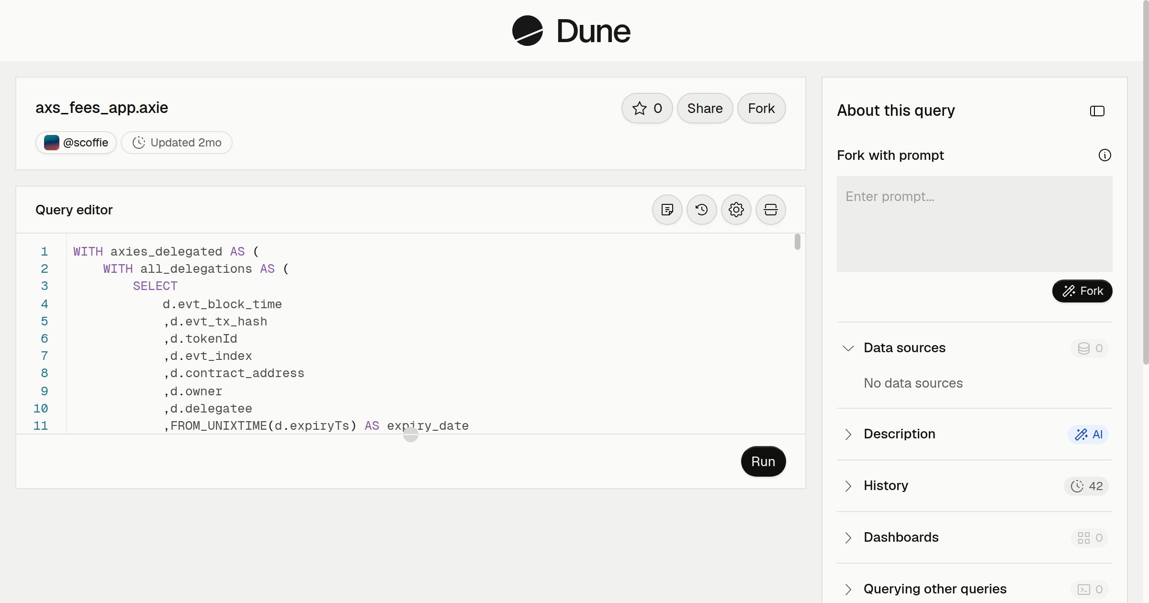
Task: Click the editor resize handle at bottom
Action: tap(410, 435)
